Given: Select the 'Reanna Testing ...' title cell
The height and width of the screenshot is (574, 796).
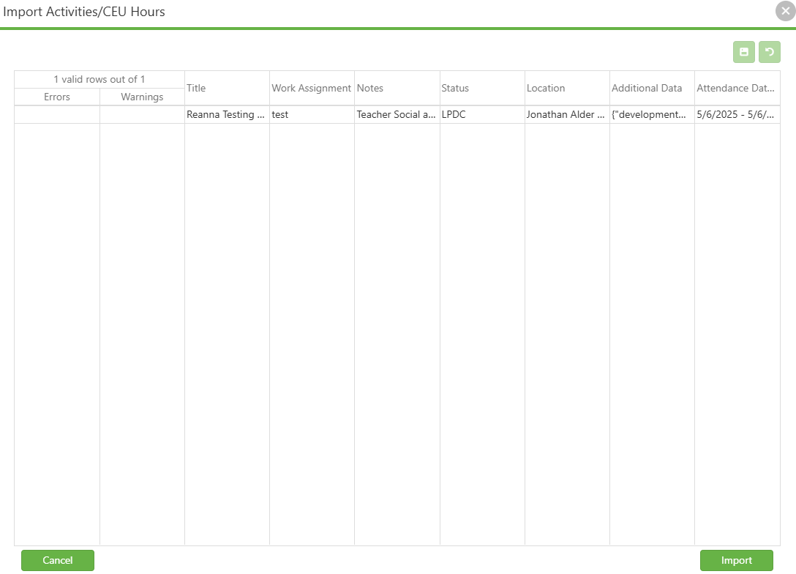Looking at the screenshot, I should pos(227,114).
